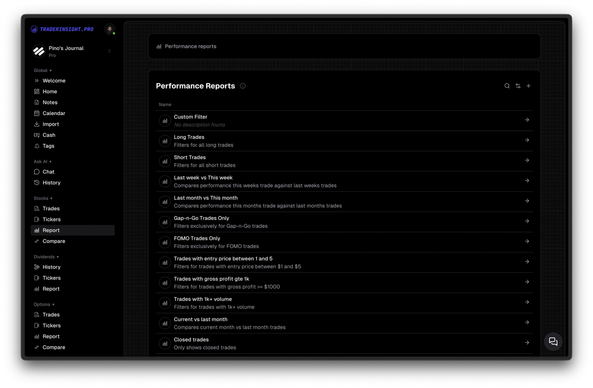The image size is (593, 388).
Task: Open the Gap-n-Go Trades Only report
Action: [344, 222]
